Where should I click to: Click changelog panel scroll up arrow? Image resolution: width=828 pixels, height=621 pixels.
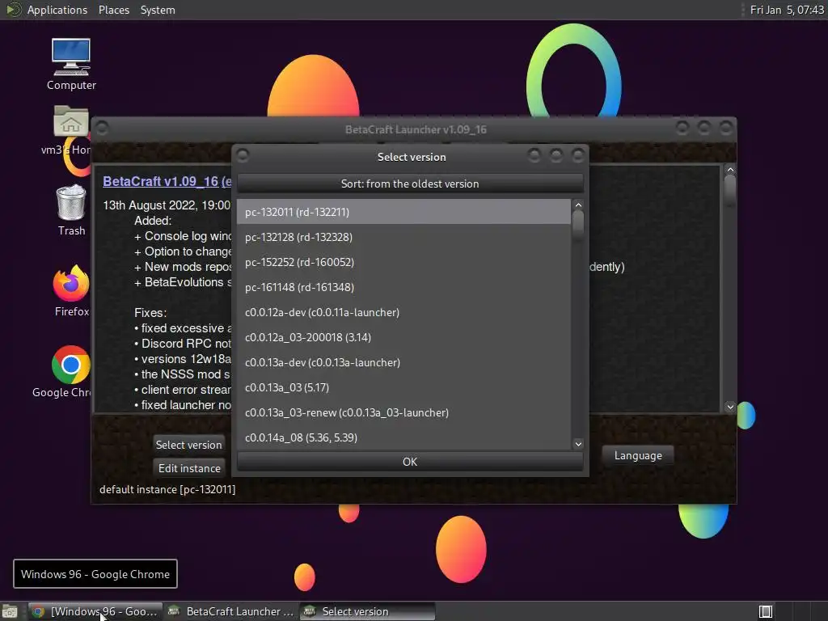coord(730,170)
